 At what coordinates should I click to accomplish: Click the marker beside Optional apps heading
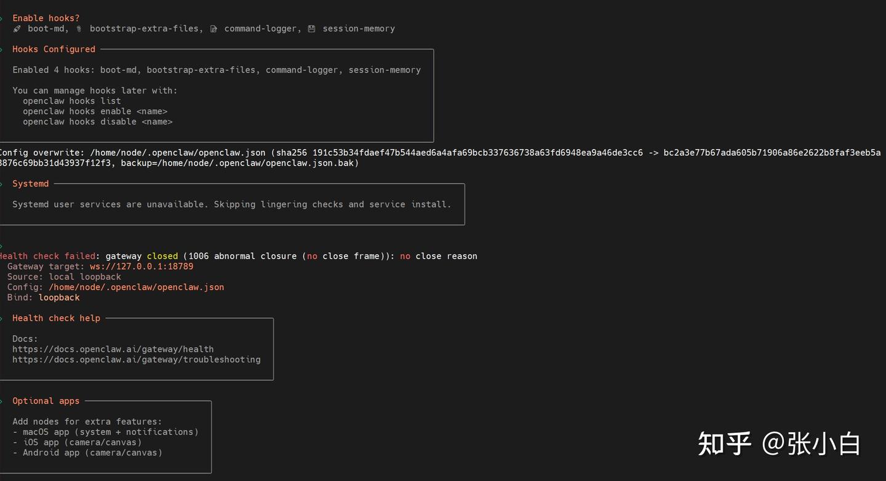2,401
